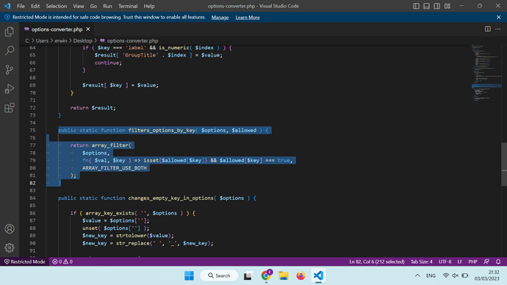Click the Learn More link

(248, 18)
